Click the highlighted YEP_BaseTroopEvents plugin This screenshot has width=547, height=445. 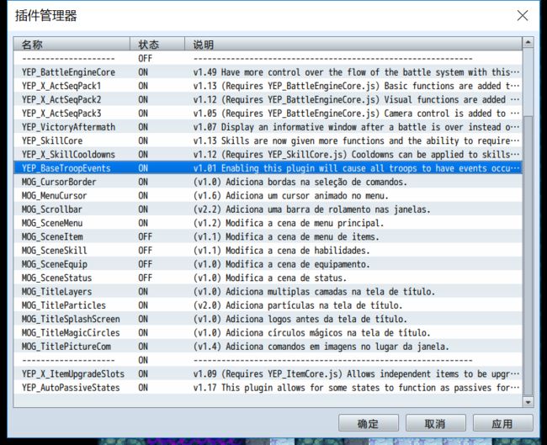coord(268,168)
